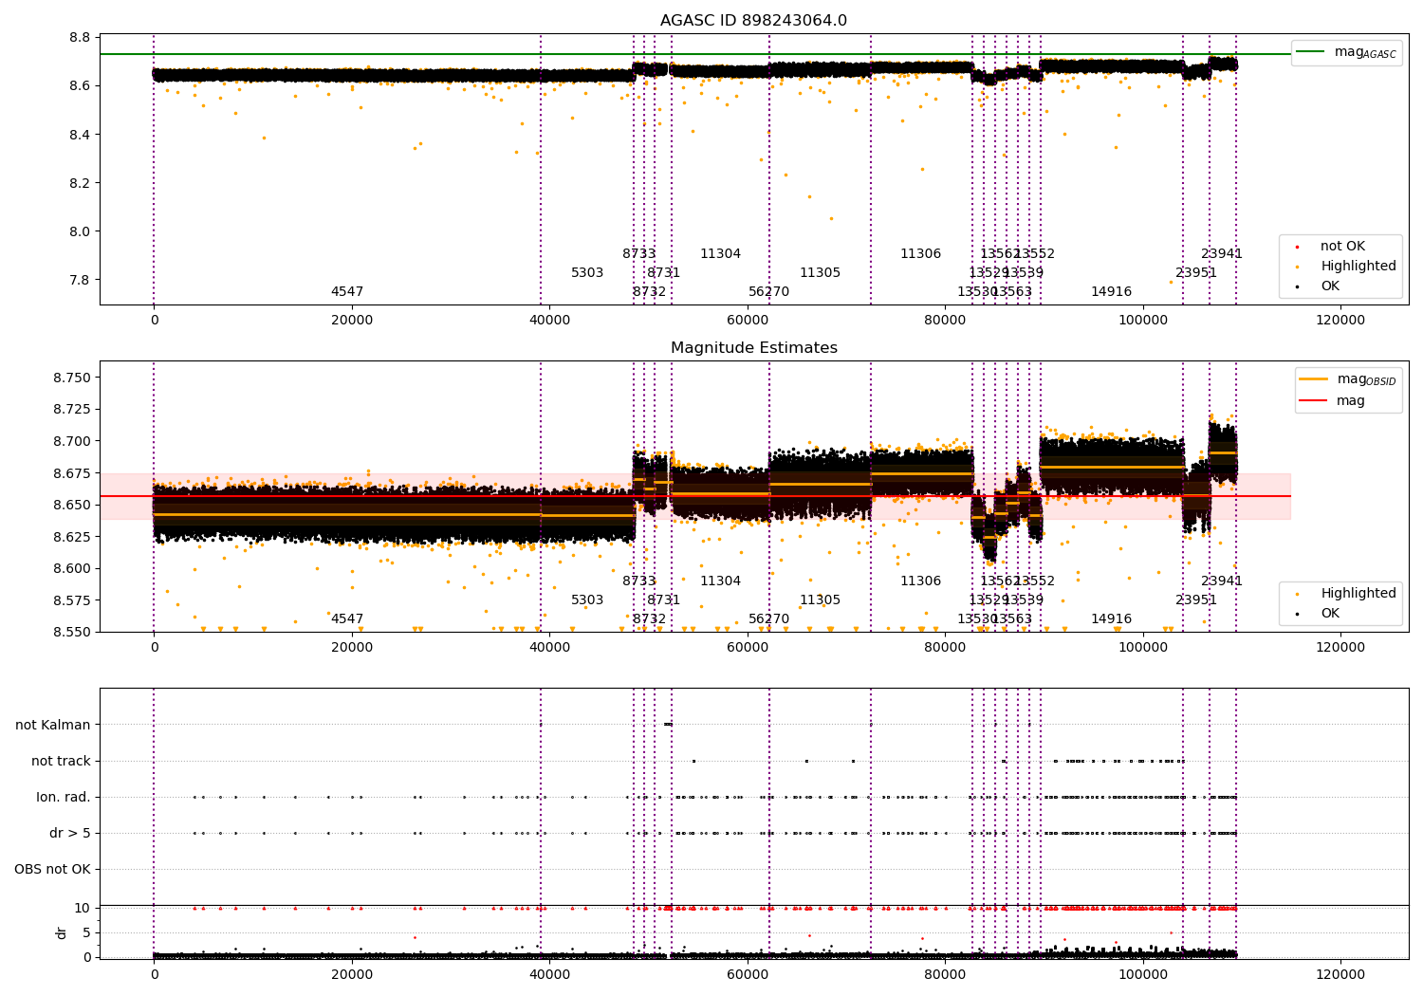Click OBSID label 14916 in the top plot
1423x996 pixels.
[x=1111, y=292]
